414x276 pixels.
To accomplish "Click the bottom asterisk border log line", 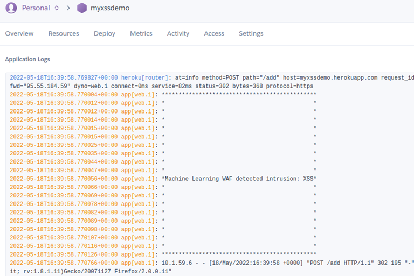I will coord(239,254).
